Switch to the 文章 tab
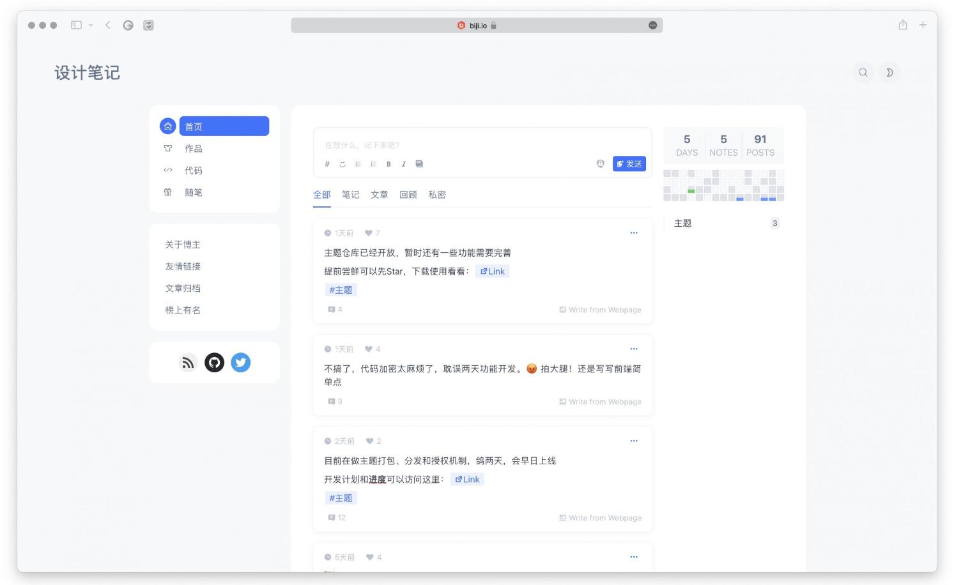The height and width of the screenshot is (585, 954). 380,195
